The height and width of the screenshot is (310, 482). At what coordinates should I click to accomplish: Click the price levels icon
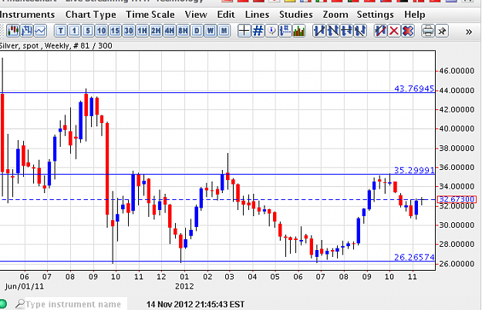(285, 31)
